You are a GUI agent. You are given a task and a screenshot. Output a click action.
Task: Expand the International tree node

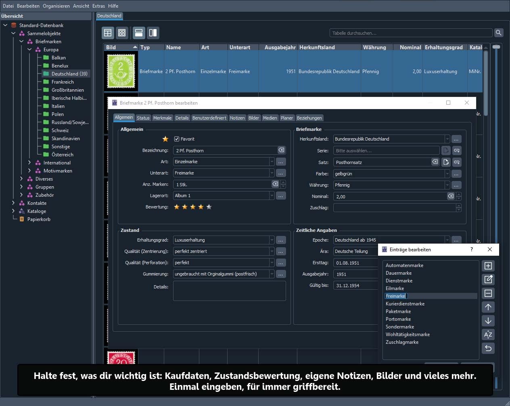tap(29, 162)
